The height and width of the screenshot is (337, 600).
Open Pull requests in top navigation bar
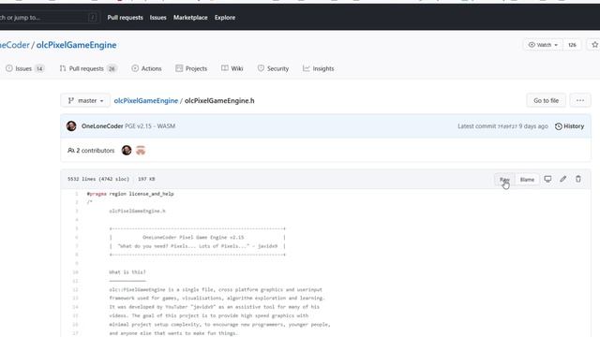(125, 18)
